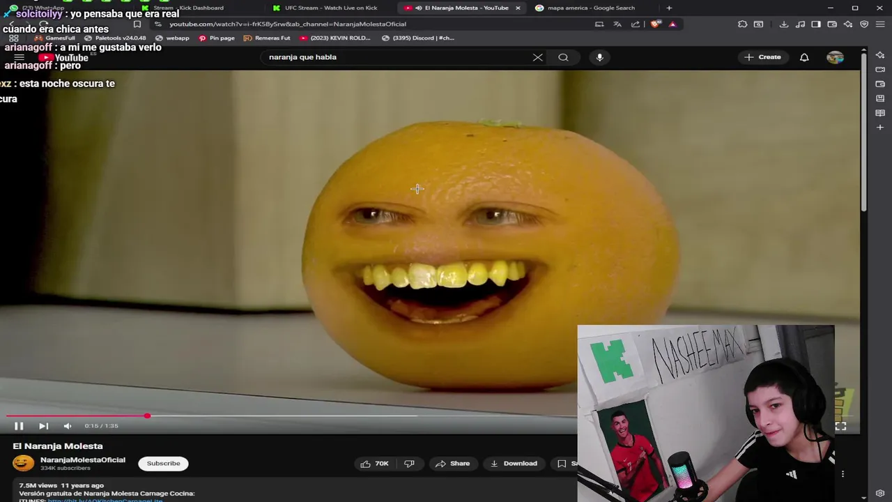
Task: Share the video
Action: (x=453, y=464)
